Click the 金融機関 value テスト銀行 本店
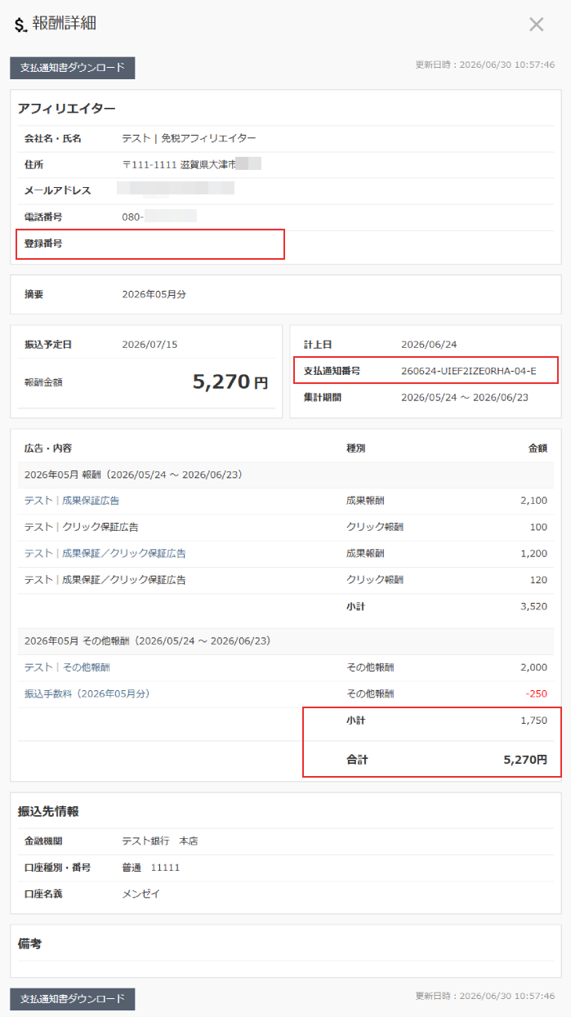571x1017 pixels. tap(159, 841)
